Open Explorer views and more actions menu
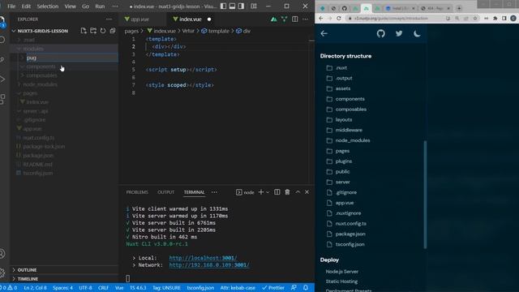This screenshot has width=519, height=292. [109, 19]
